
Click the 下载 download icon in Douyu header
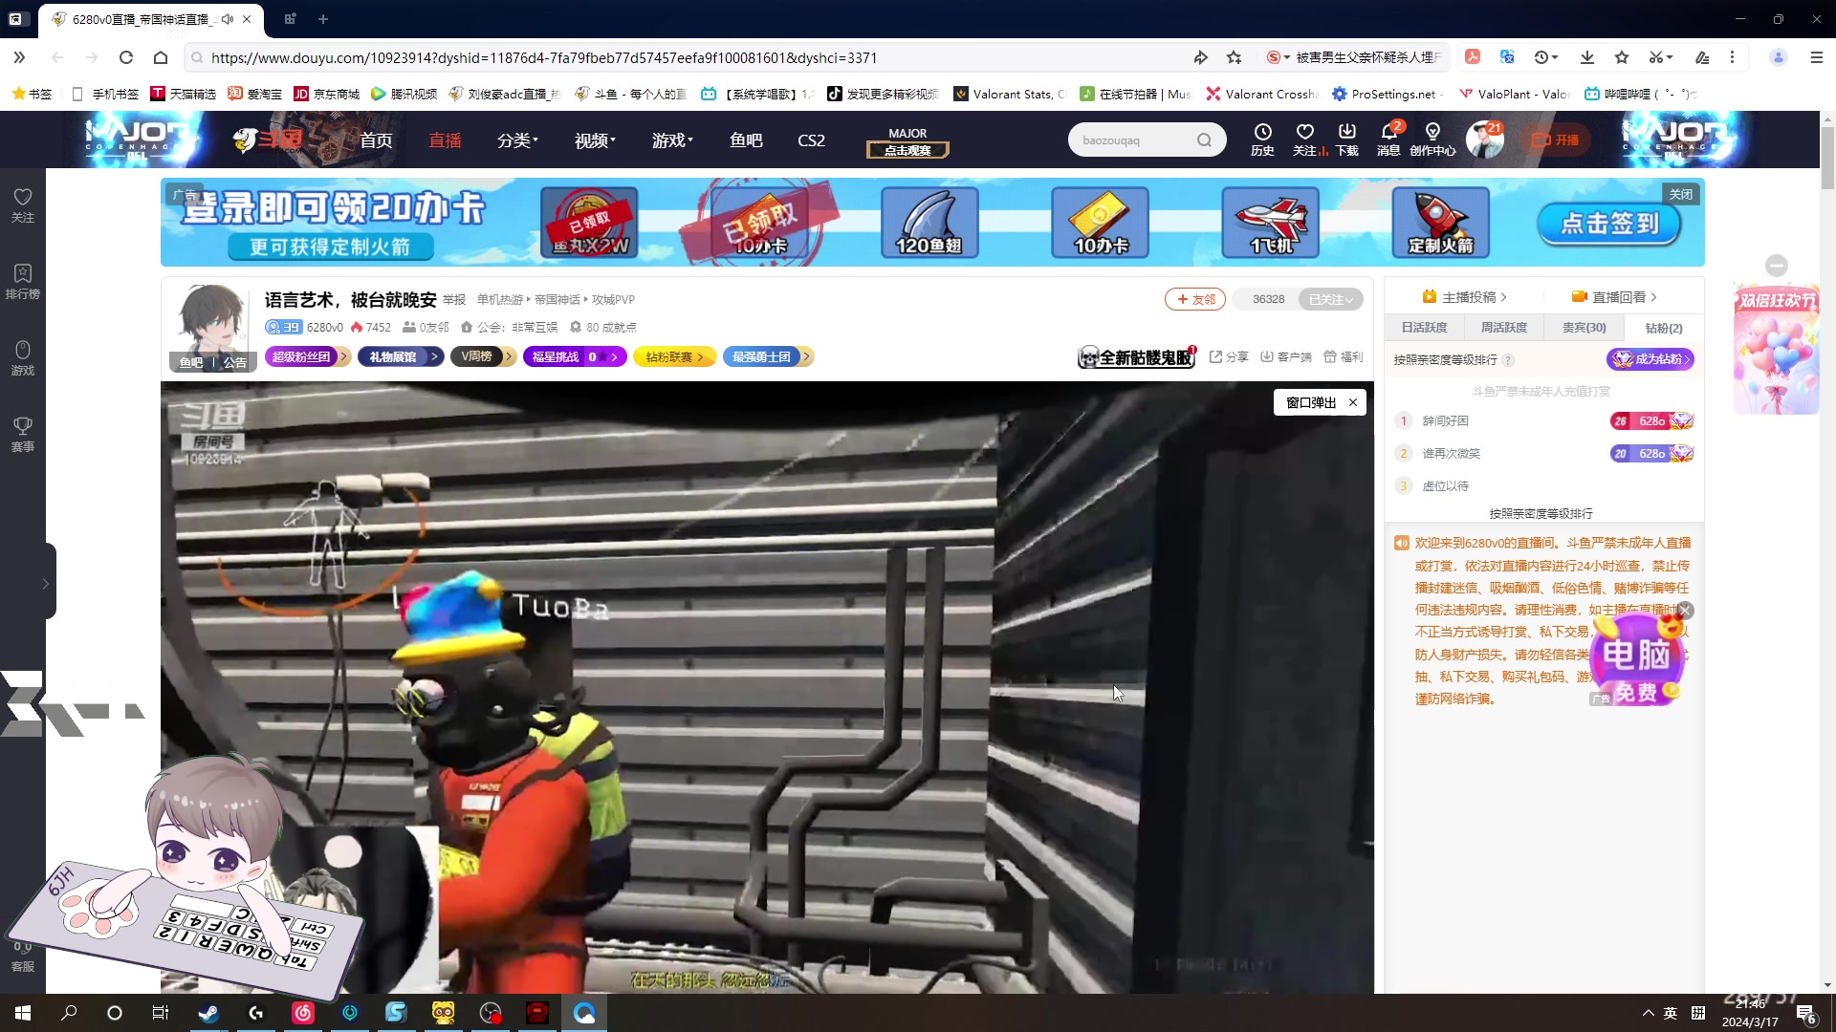(1347, 139)
